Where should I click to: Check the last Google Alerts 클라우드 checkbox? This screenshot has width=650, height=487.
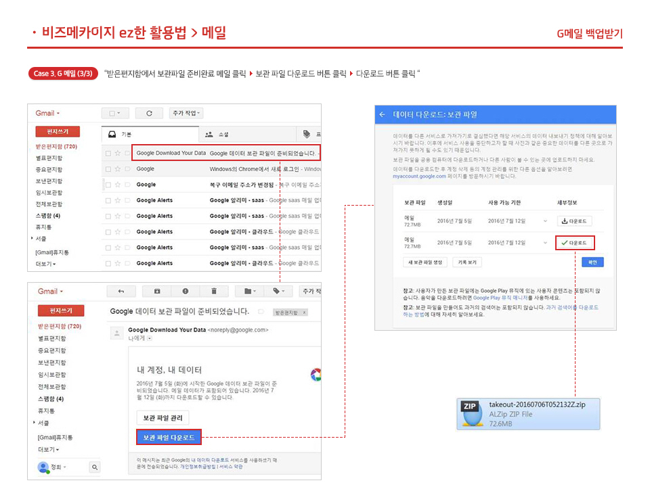coord(108,263)
